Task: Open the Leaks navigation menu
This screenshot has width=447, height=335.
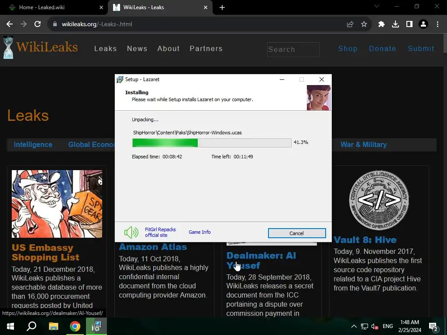Action: (106, 49)
